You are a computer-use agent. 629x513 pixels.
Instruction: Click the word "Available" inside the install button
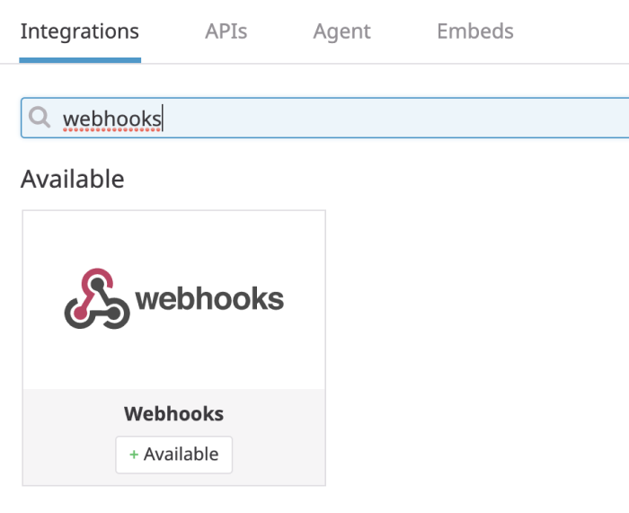coord(181,455)
